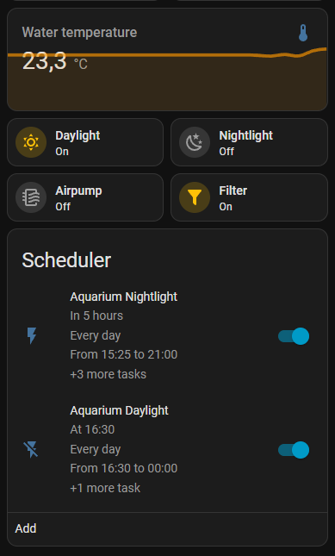Click the Filter tile label
Image resolution: width=335 pixels, height=556 pixels.
(233, 191)
